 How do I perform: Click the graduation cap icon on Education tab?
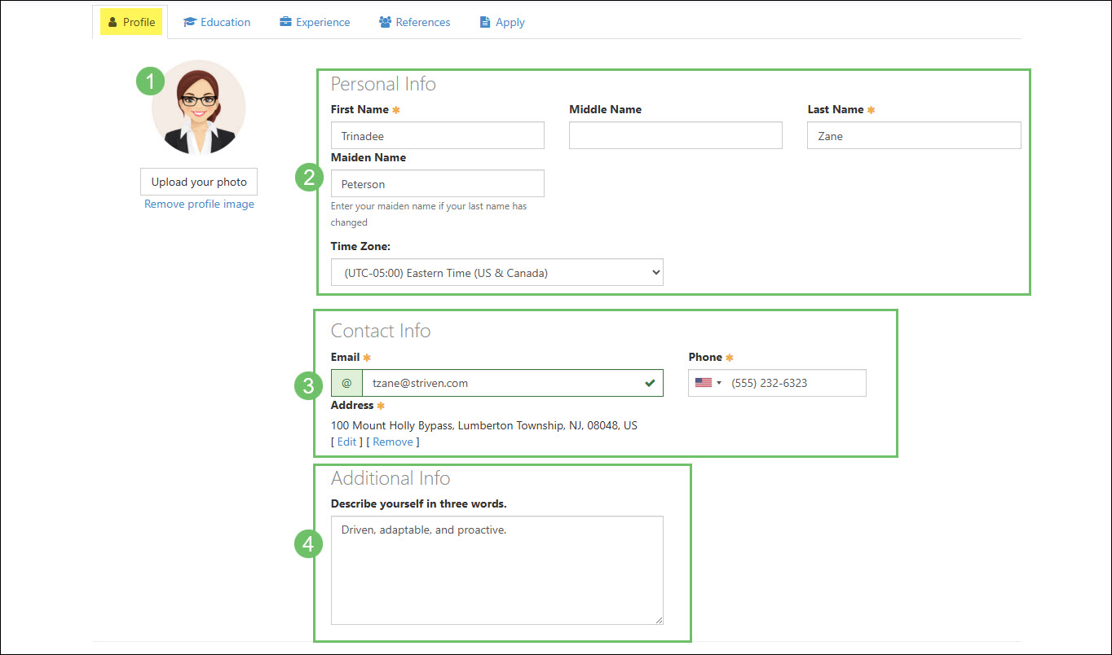tap(189, 22)
